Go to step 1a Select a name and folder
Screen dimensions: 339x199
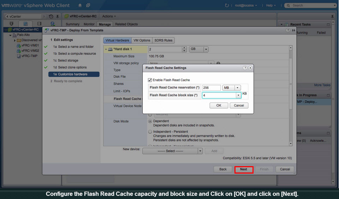pyautogui.click(x=73, y=47)
